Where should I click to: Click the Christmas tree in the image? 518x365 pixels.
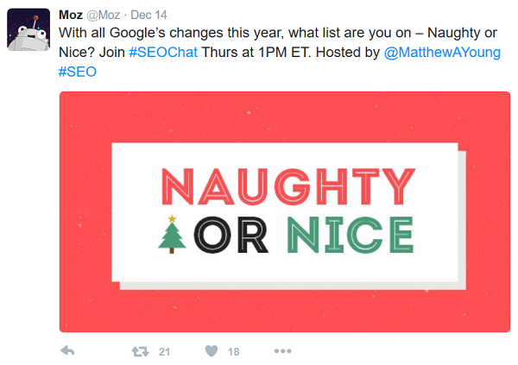173,233
